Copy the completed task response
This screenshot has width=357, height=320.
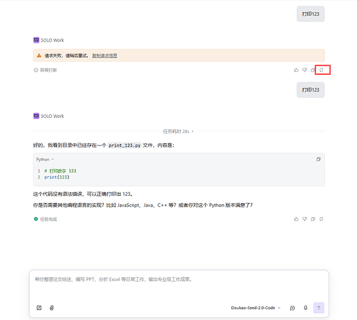tap(313, 219)
